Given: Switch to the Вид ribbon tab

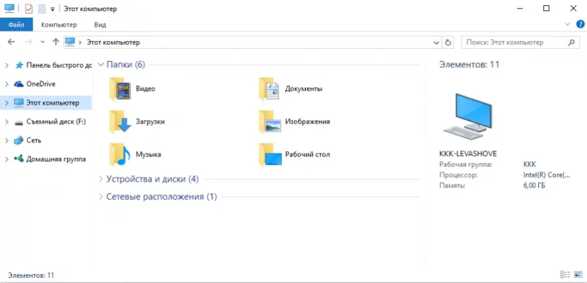Looking at the screenshot, I should (100, 25).
